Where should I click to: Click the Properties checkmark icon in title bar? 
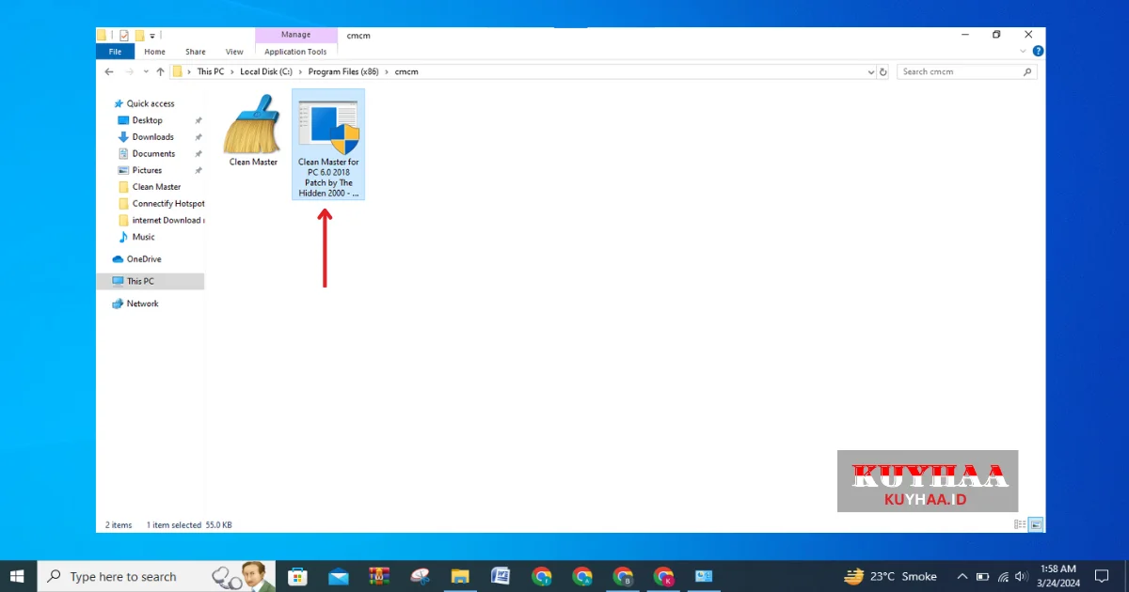tap(124, 36)
